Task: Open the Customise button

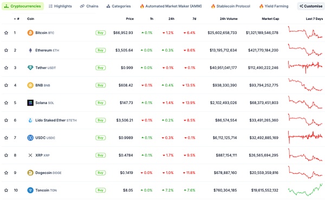Action: 311,6
